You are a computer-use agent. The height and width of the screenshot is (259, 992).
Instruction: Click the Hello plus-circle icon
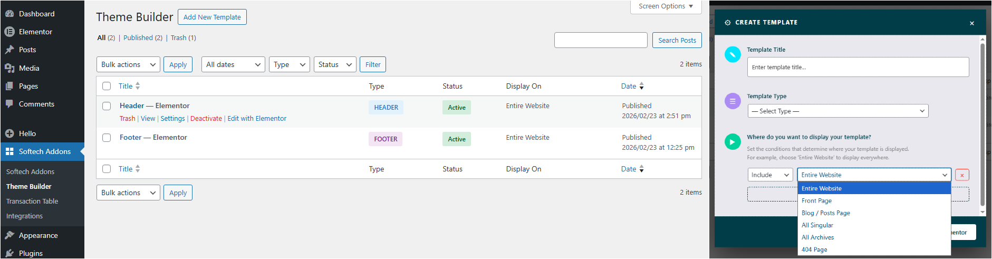[x=9, y=133]
